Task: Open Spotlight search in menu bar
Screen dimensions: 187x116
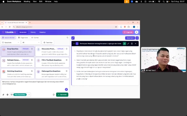Action: point(164,1)
